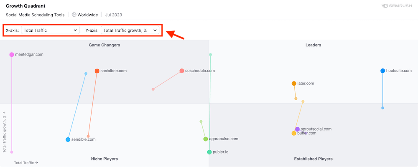Click the Leaders quadrant heading
The image size is (418, 167).
(x=313, y=45)
